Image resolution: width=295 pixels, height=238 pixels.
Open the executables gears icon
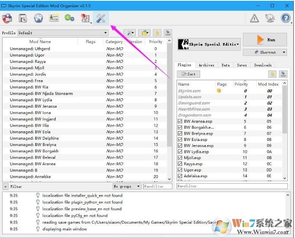pos(69,18)
